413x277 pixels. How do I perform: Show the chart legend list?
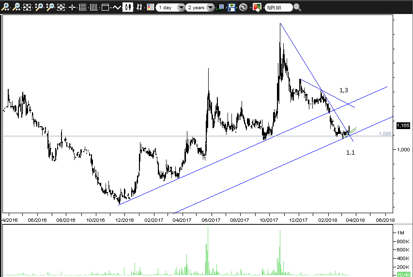coord(151,7)
